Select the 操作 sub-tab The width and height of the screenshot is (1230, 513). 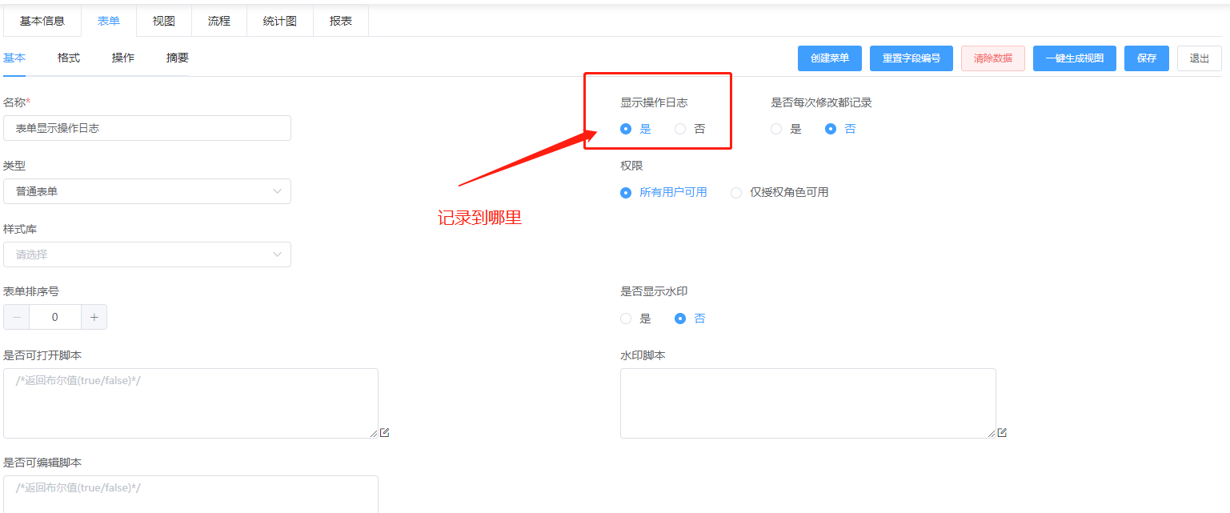click(x=123, y=58)
